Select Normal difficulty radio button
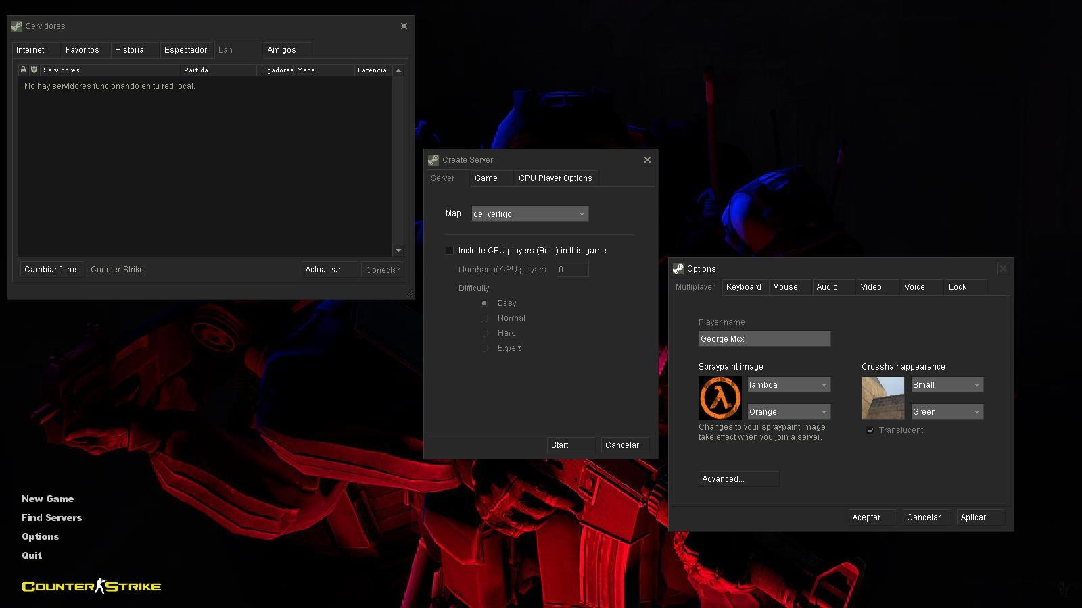1082x608 pixels. tap(484, 318)
